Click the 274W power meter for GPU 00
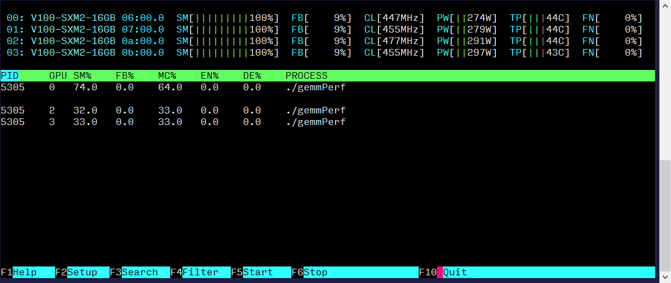This screenshot has height=283, width=671. click(x=467, y=18)
